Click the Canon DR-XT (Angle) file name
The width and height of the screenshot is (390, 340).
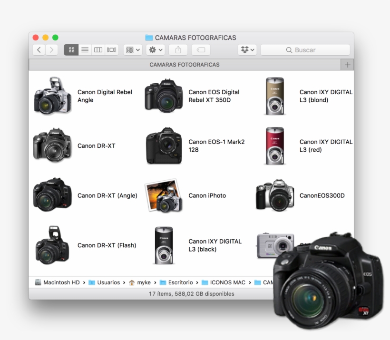pos(107,195)
